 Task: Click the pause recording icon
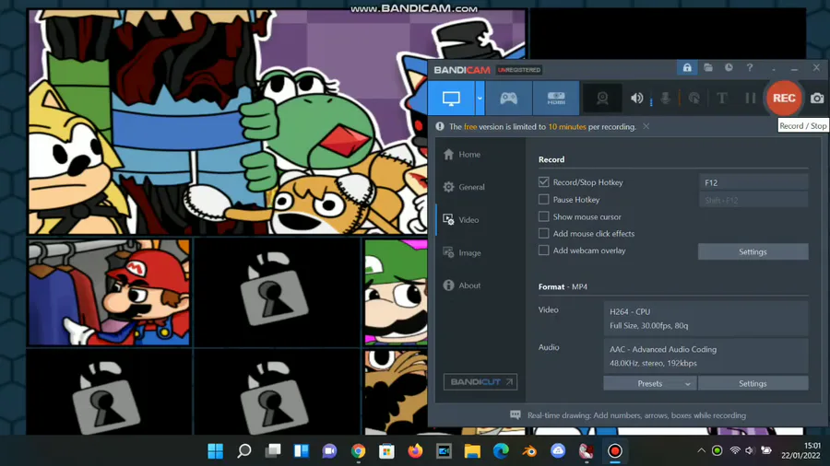[x=750, y=99]
